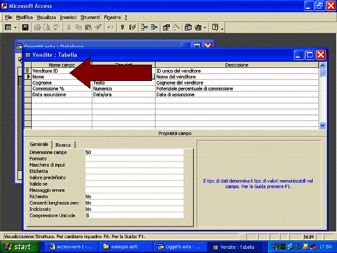Click the Format Painter brush icon

[x=98, y=27]
